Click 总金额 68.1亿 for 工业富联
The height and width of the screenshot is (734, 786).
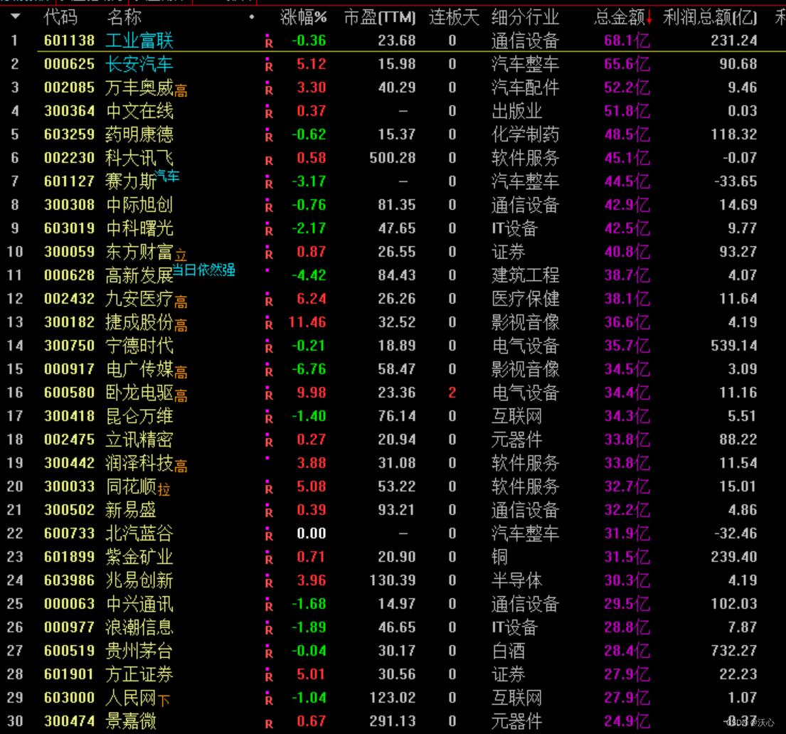(627, 41)
